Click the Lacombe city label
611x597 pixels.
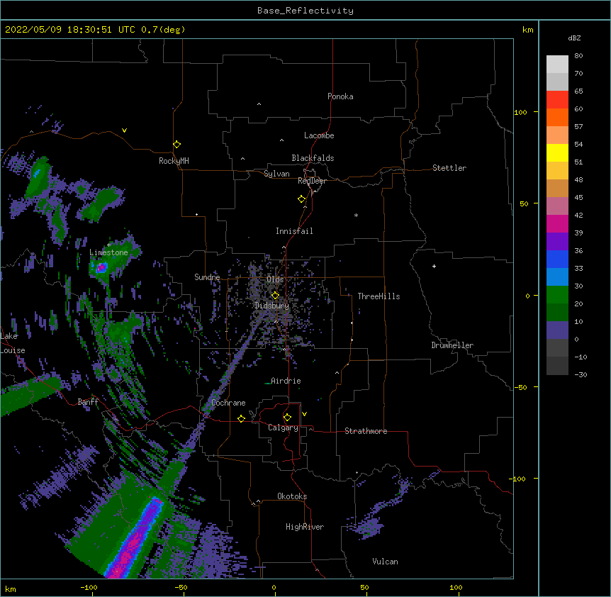click(319, 135)
